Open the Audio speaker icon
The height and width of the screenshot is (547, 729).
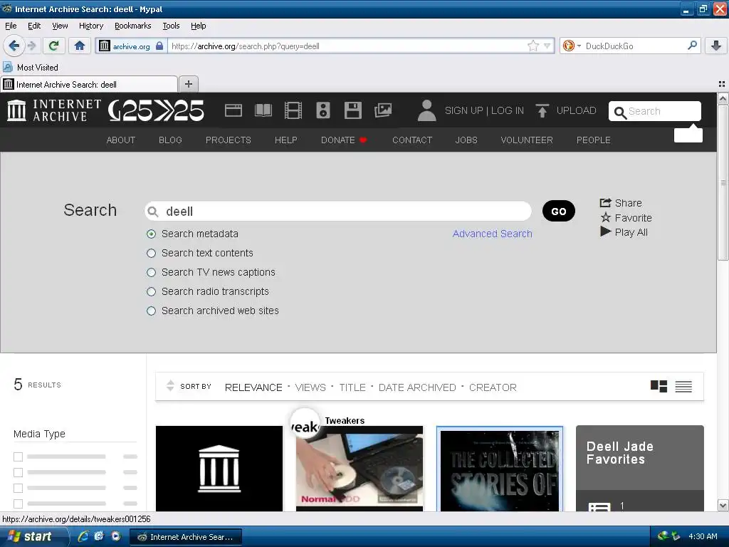tap(323, 110)
